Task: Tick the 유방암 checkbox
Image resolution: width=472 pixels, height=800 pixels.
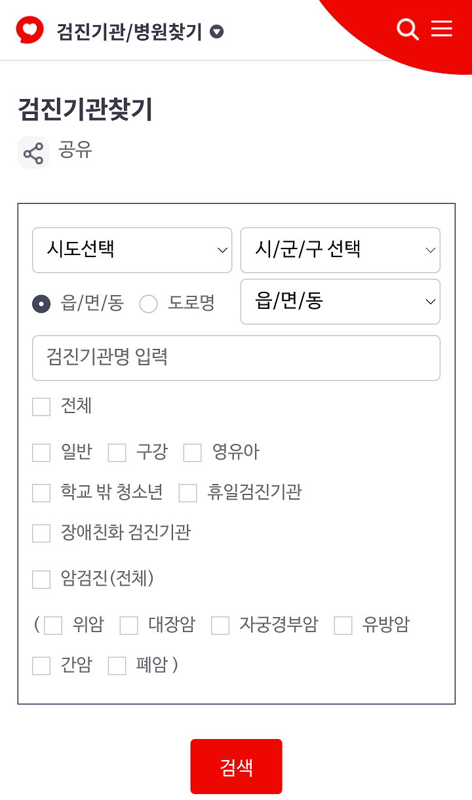Action: tap(343, 626)
